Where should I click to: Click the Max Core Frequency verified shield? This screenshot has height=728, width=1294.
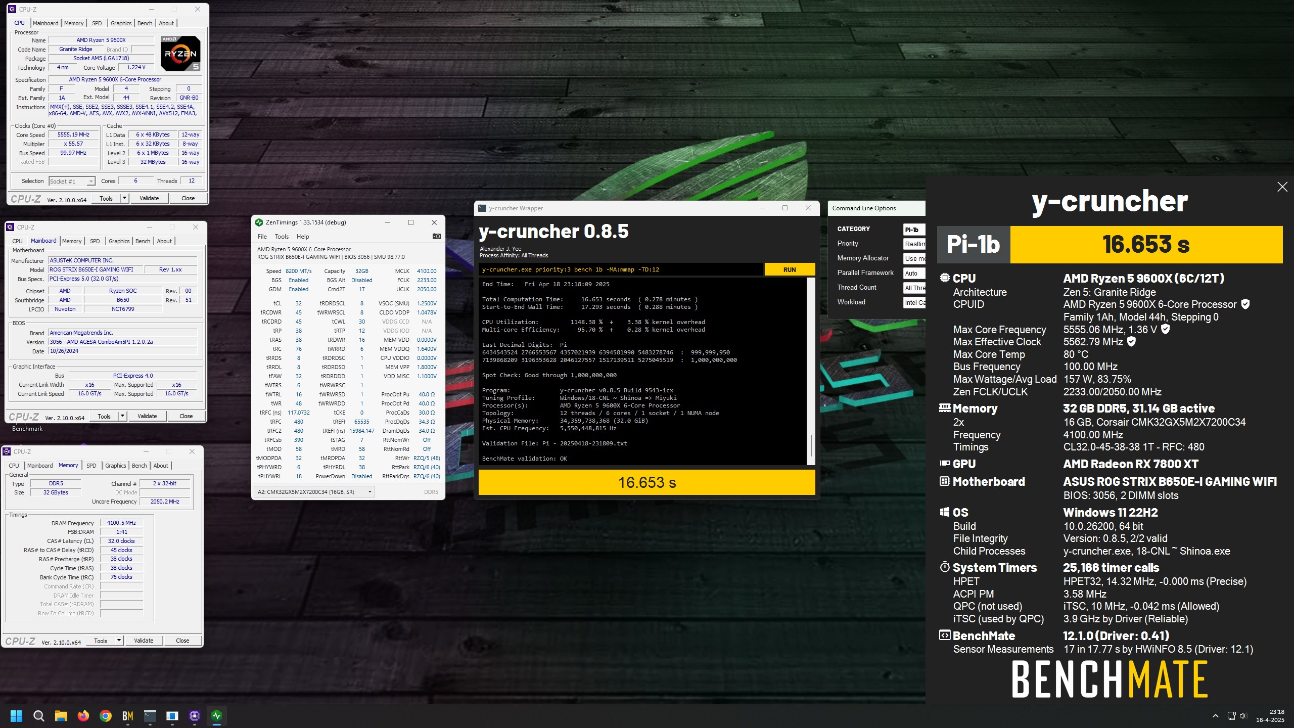(1165, 329)
